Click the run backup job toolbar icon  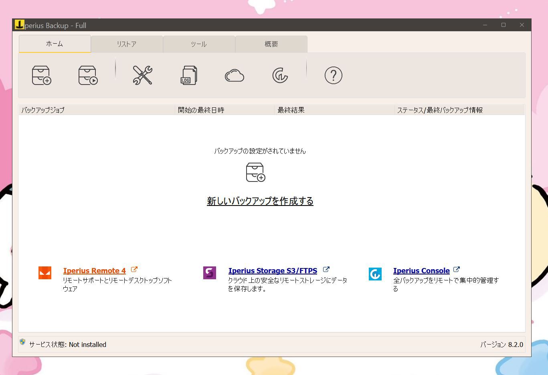click(88, 75)
